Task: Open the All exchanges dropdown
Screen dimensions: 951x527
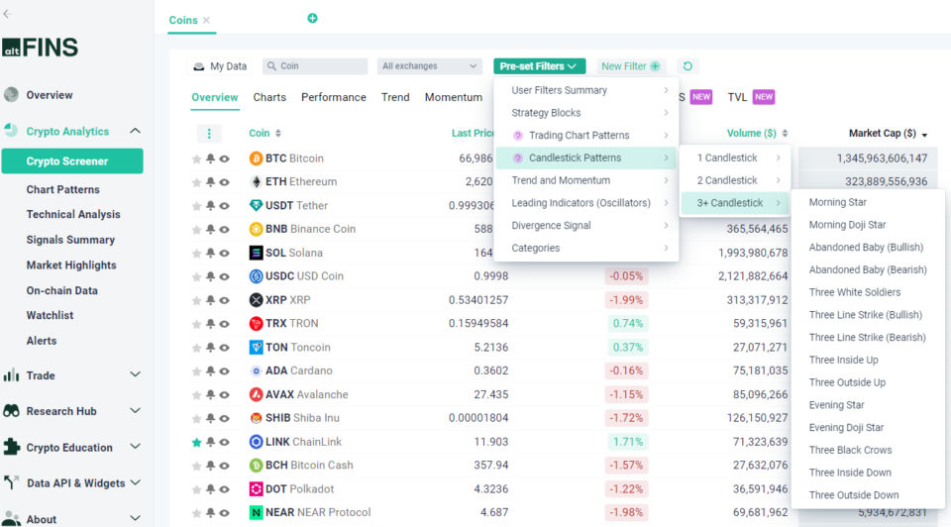Action: point(430,66)
